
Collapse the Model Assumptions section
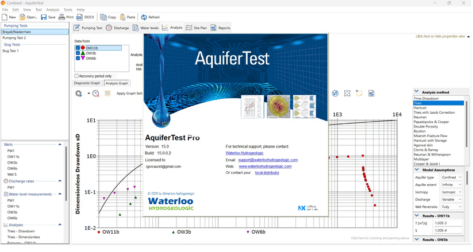[417, 170]
